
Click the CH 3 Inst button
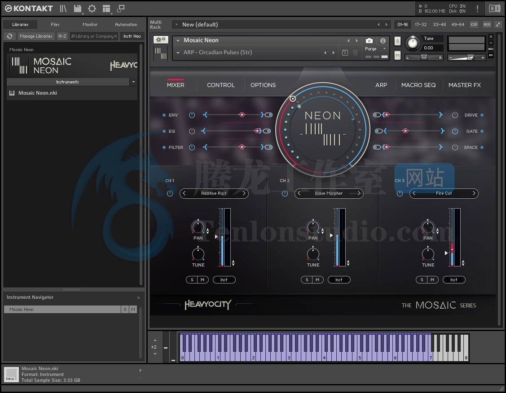(x=454, y=280)
